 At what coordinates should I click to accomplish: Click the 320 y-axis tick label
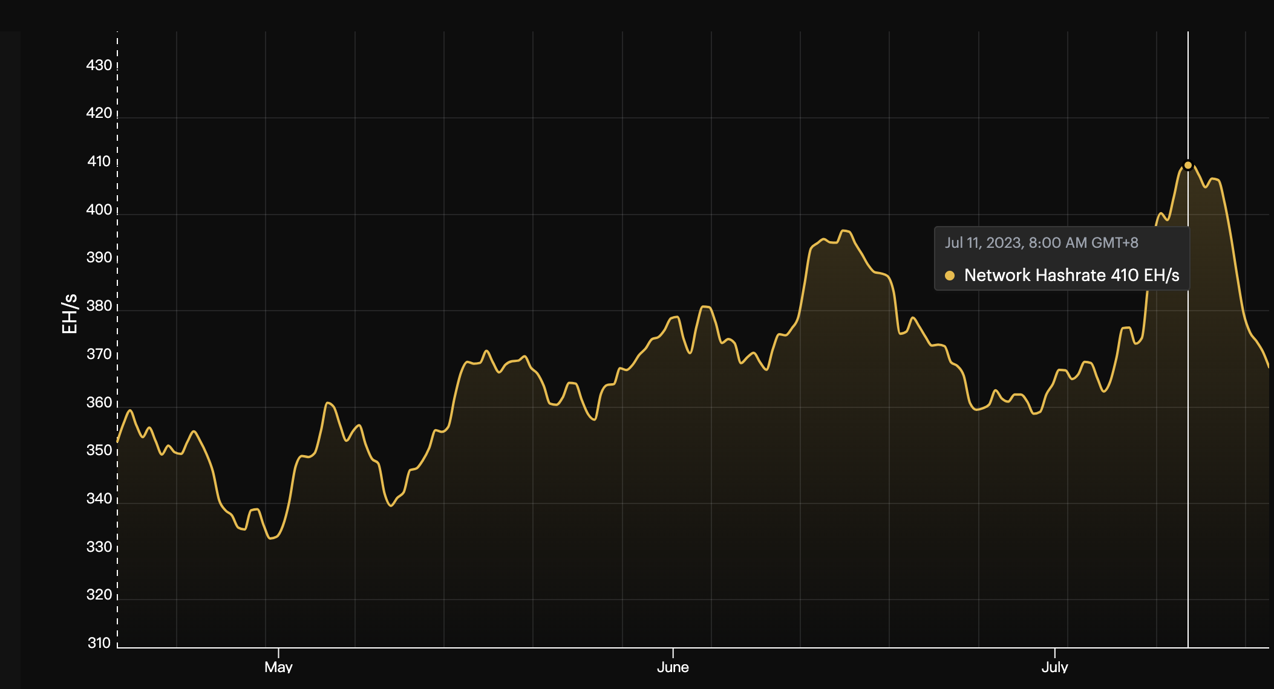99,595
